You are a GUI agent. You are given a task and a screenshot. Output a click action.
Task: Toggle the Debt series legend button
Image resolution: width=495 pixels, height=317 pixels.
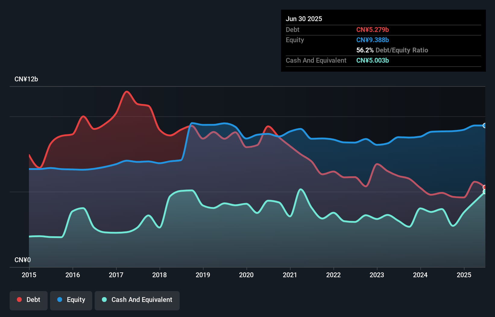click(29, 300)
